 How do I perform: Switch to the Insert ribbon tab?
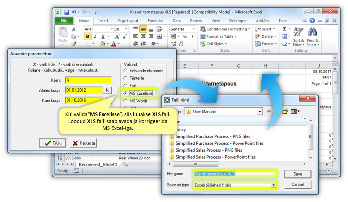[x=103, y=21]
